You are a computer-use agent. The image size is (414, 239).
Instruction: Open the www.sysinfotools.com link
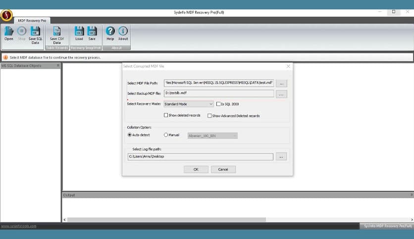click(x=18, y=226)
